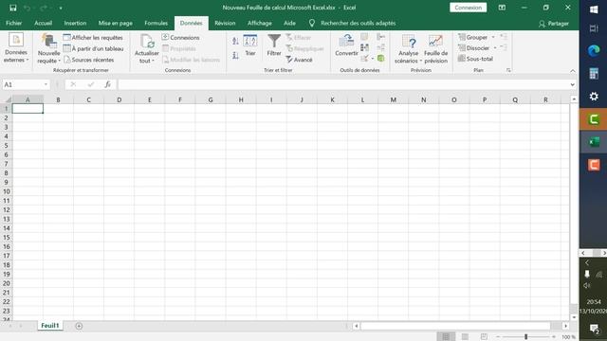The width and height of the screenshot is (607, 341).
Task: Expand the Dissocier dropdown arrow
Action: tap(495, 48)
